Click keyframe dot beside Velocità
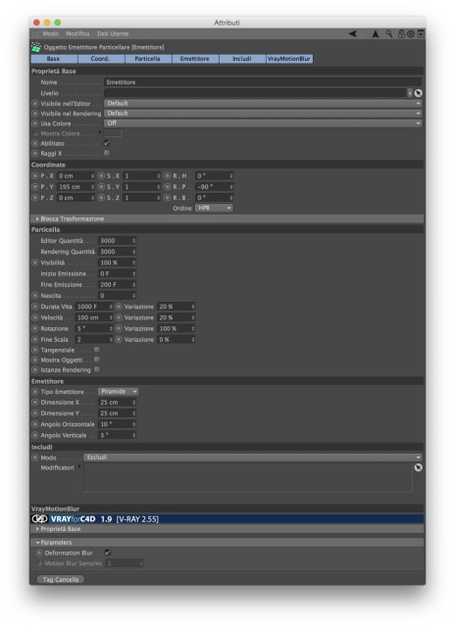The height and width of the screenshot is (627, 455). (35, 317)
